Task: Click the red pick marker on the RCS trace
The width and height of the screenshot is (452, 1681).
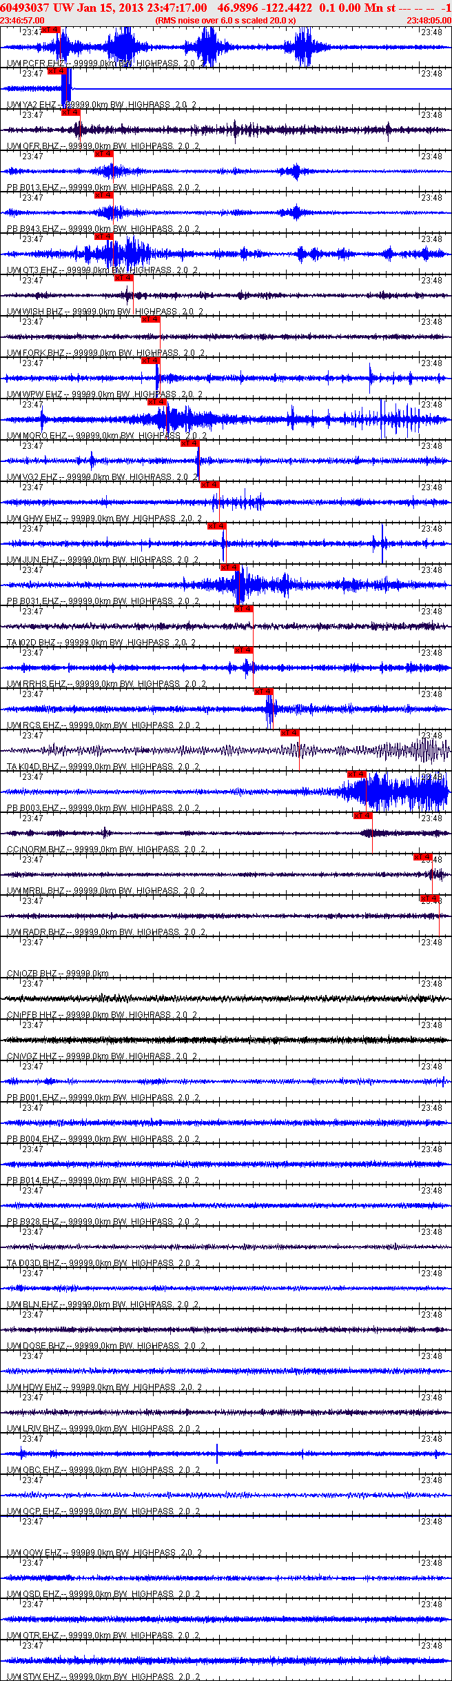Action: tap(264, 692)
